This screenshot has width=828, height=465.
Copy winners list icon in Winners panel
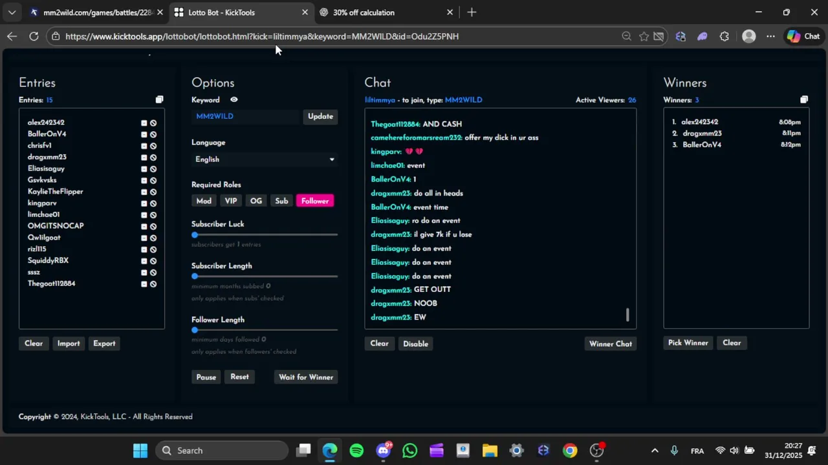pos(804,99)
